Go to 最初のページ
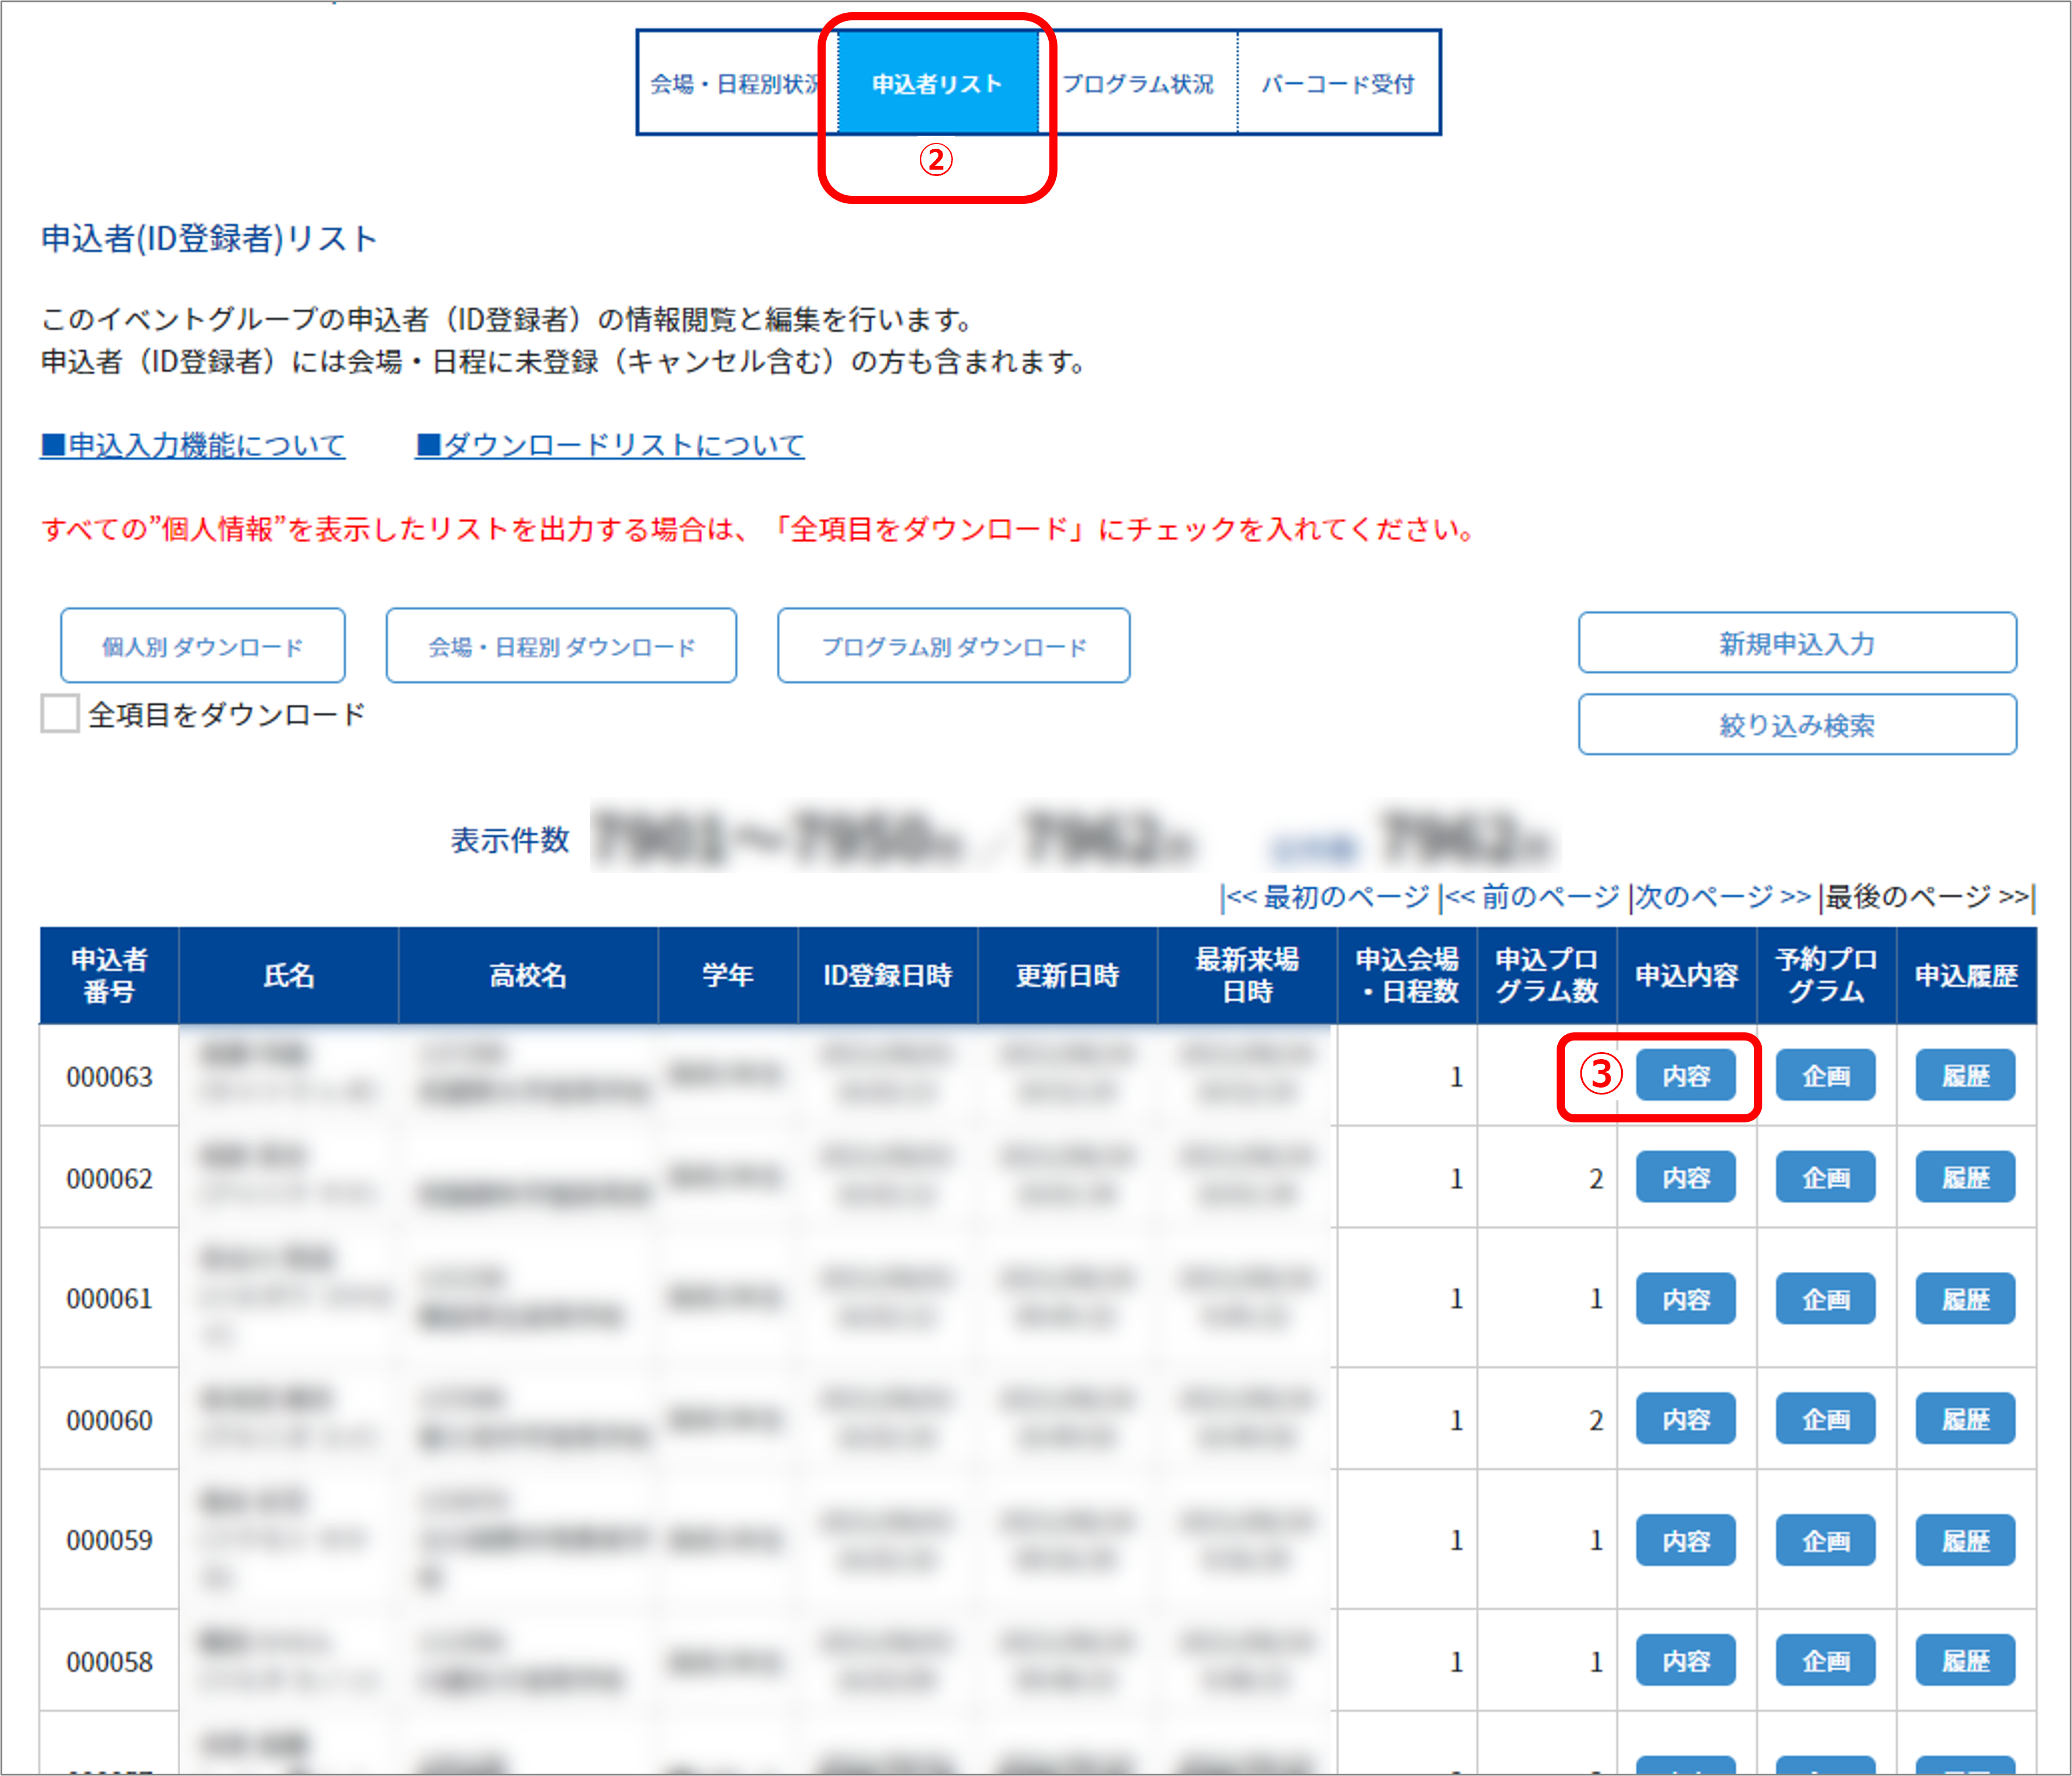Image resolution: width=2072 pixels, height=1776 pixels. pos(1328,897)
